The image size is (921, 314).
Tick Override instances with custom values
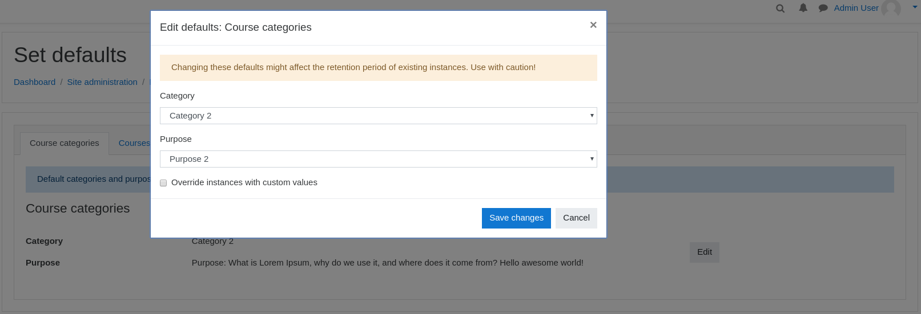163,183
